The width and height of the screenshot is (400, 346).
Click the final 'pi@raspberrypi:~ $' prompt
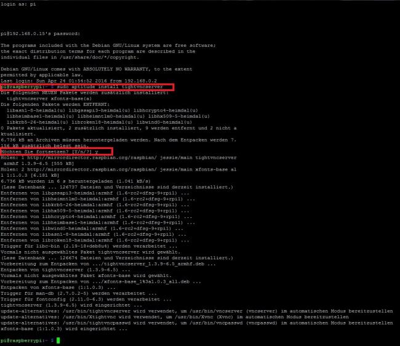(27, 340)
